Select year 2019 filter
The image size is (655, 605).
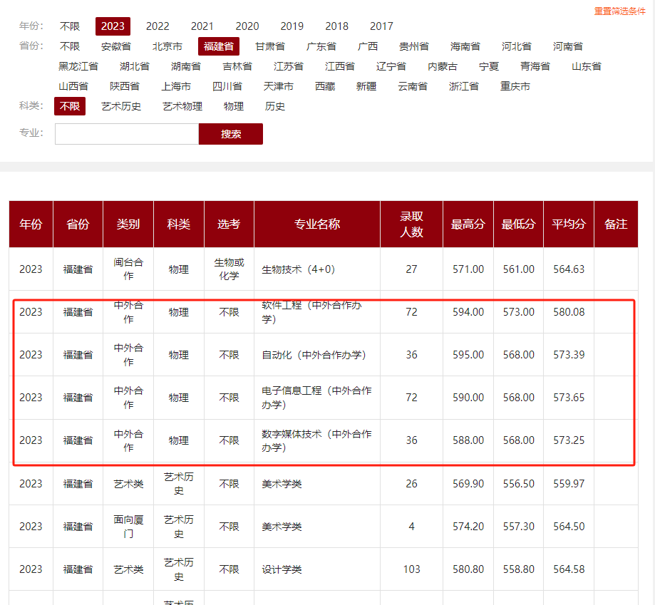(x=292, y=26)
